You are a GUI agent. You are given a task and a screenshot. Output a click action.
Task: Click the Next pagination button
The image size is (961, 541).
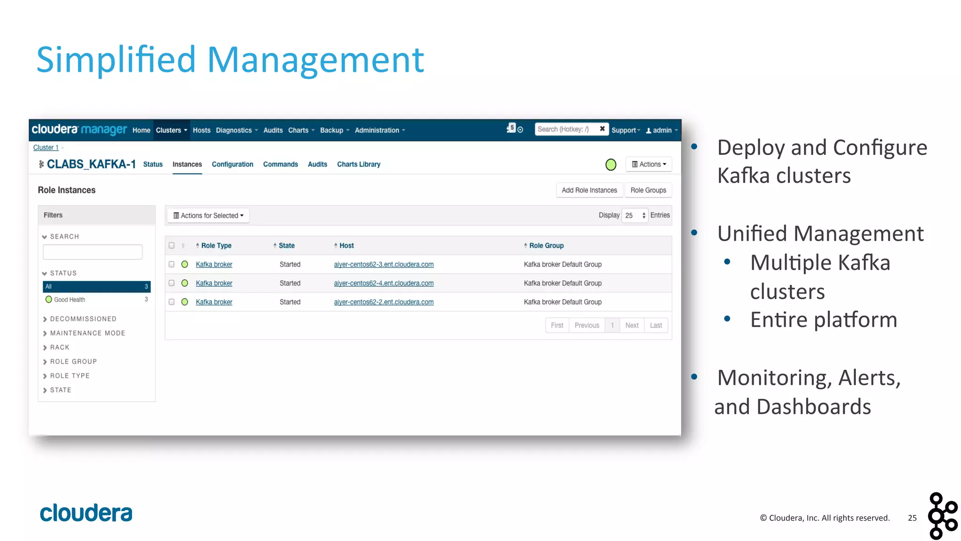pos(632,325)
